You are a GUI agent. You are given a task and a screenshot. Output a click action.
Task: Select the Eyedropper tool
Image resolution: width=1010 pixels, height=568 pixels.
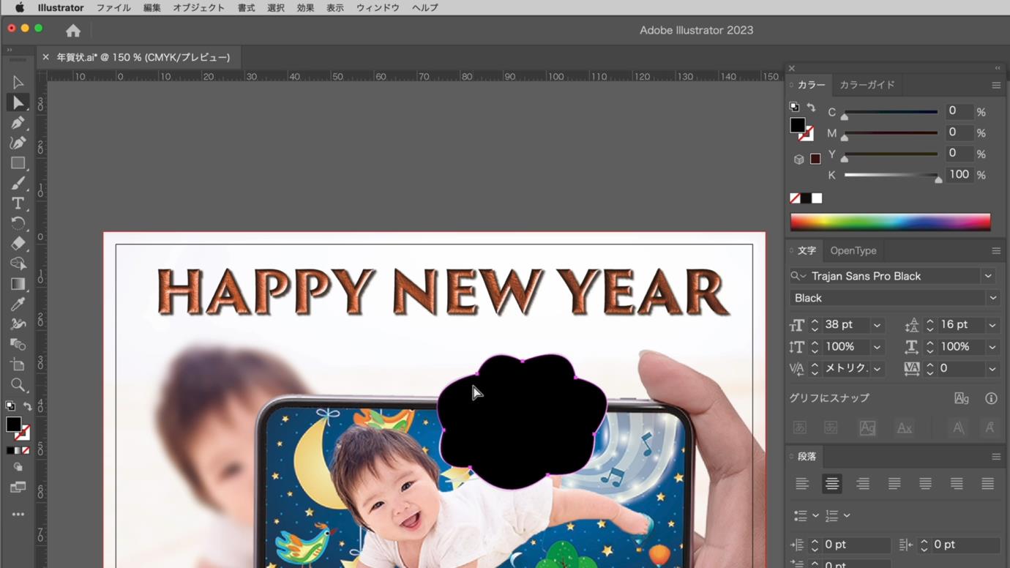coord(18,304)
